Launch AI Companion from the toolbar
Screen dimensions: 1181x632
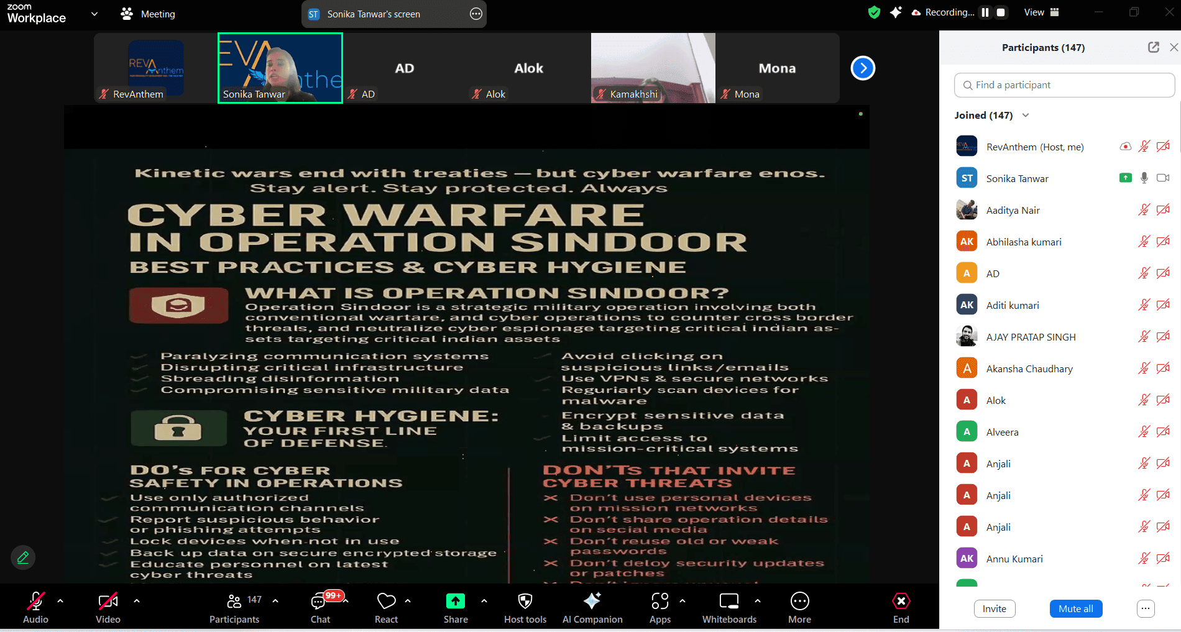(x=592, y=607)
